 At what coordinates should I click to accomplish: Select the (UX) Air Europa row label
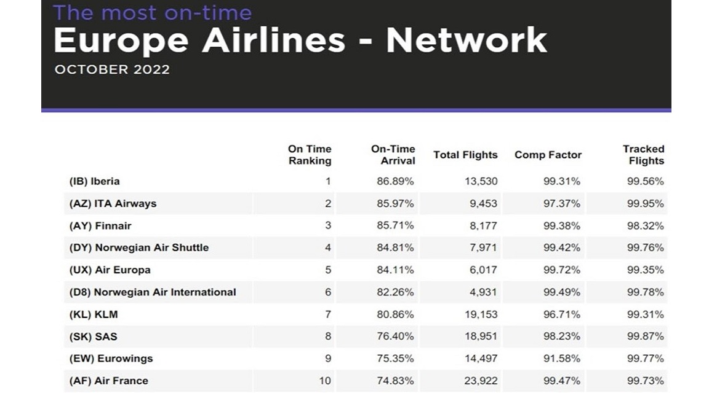pos(110,270)
